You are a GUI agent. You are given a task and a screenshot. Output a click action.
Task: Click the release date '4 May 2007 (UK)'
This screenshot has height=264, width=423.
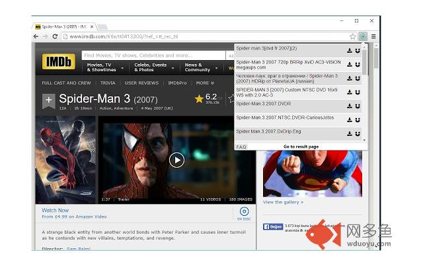coord(157,108)
